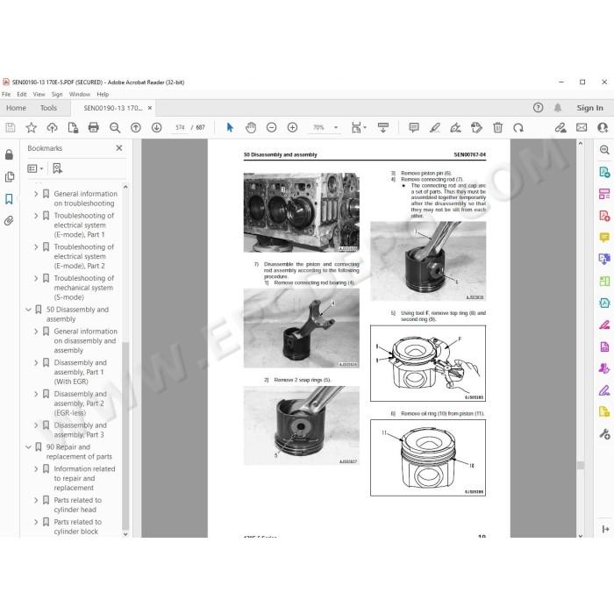Go to next page with down arrow
The image size is (614, 614).
click(157, 128)
